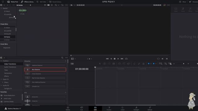Image resolution: width=198 pixels, height=111 pixels.
Task: Open Timeline View Options icon
Action: (x=72, y=64)
